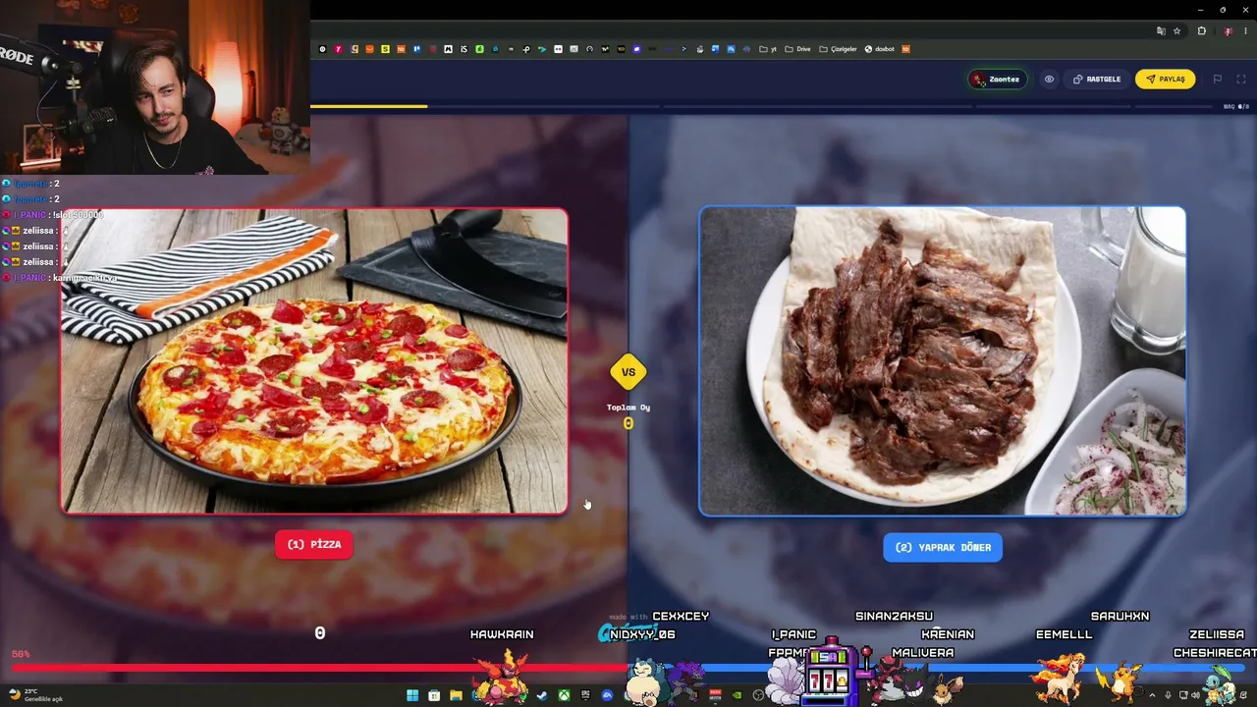1257x707 pixels.
Task: Open the Çizelgeler bookmarks folder
Action: [839, 49]
